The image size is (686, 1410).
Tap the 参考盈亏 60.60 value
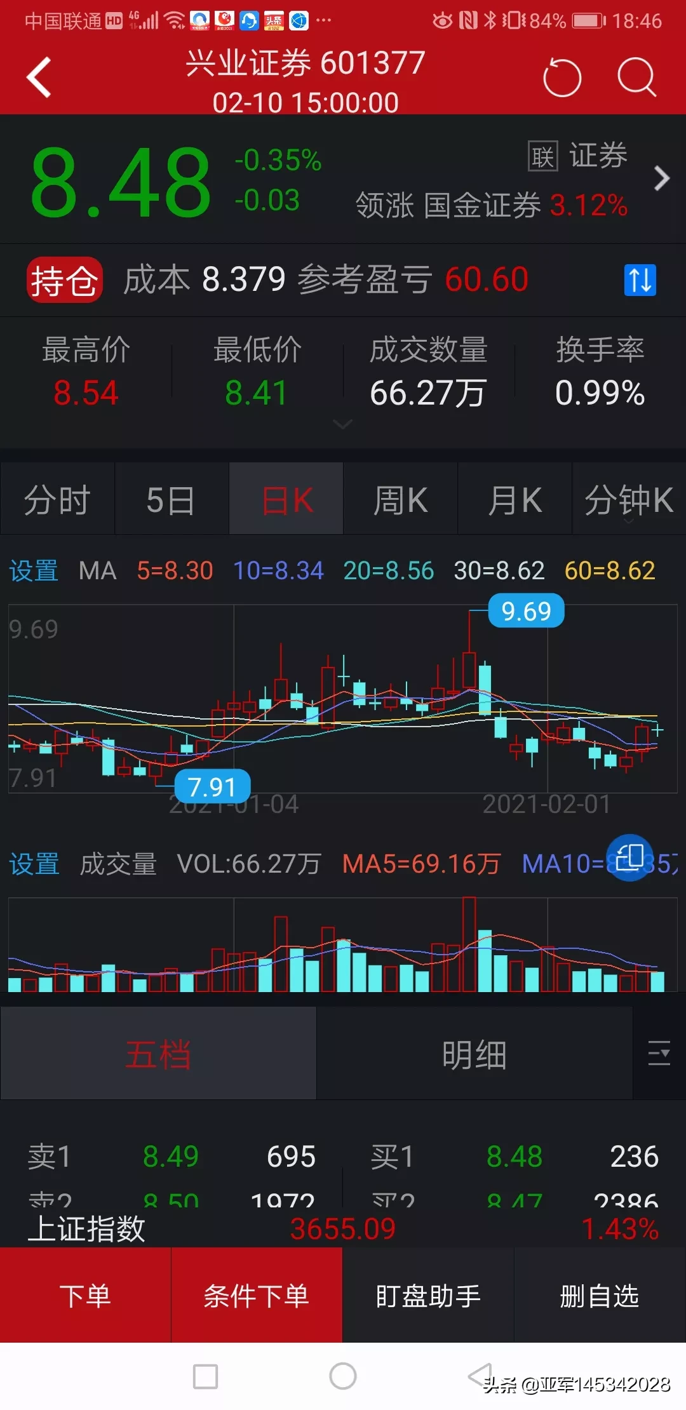(487, 279)
